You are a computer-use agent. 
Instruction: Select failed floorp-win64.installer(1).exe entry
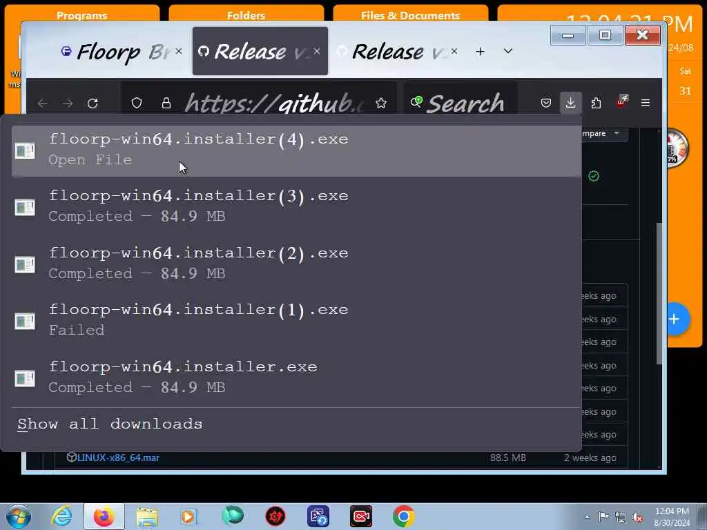296,320
